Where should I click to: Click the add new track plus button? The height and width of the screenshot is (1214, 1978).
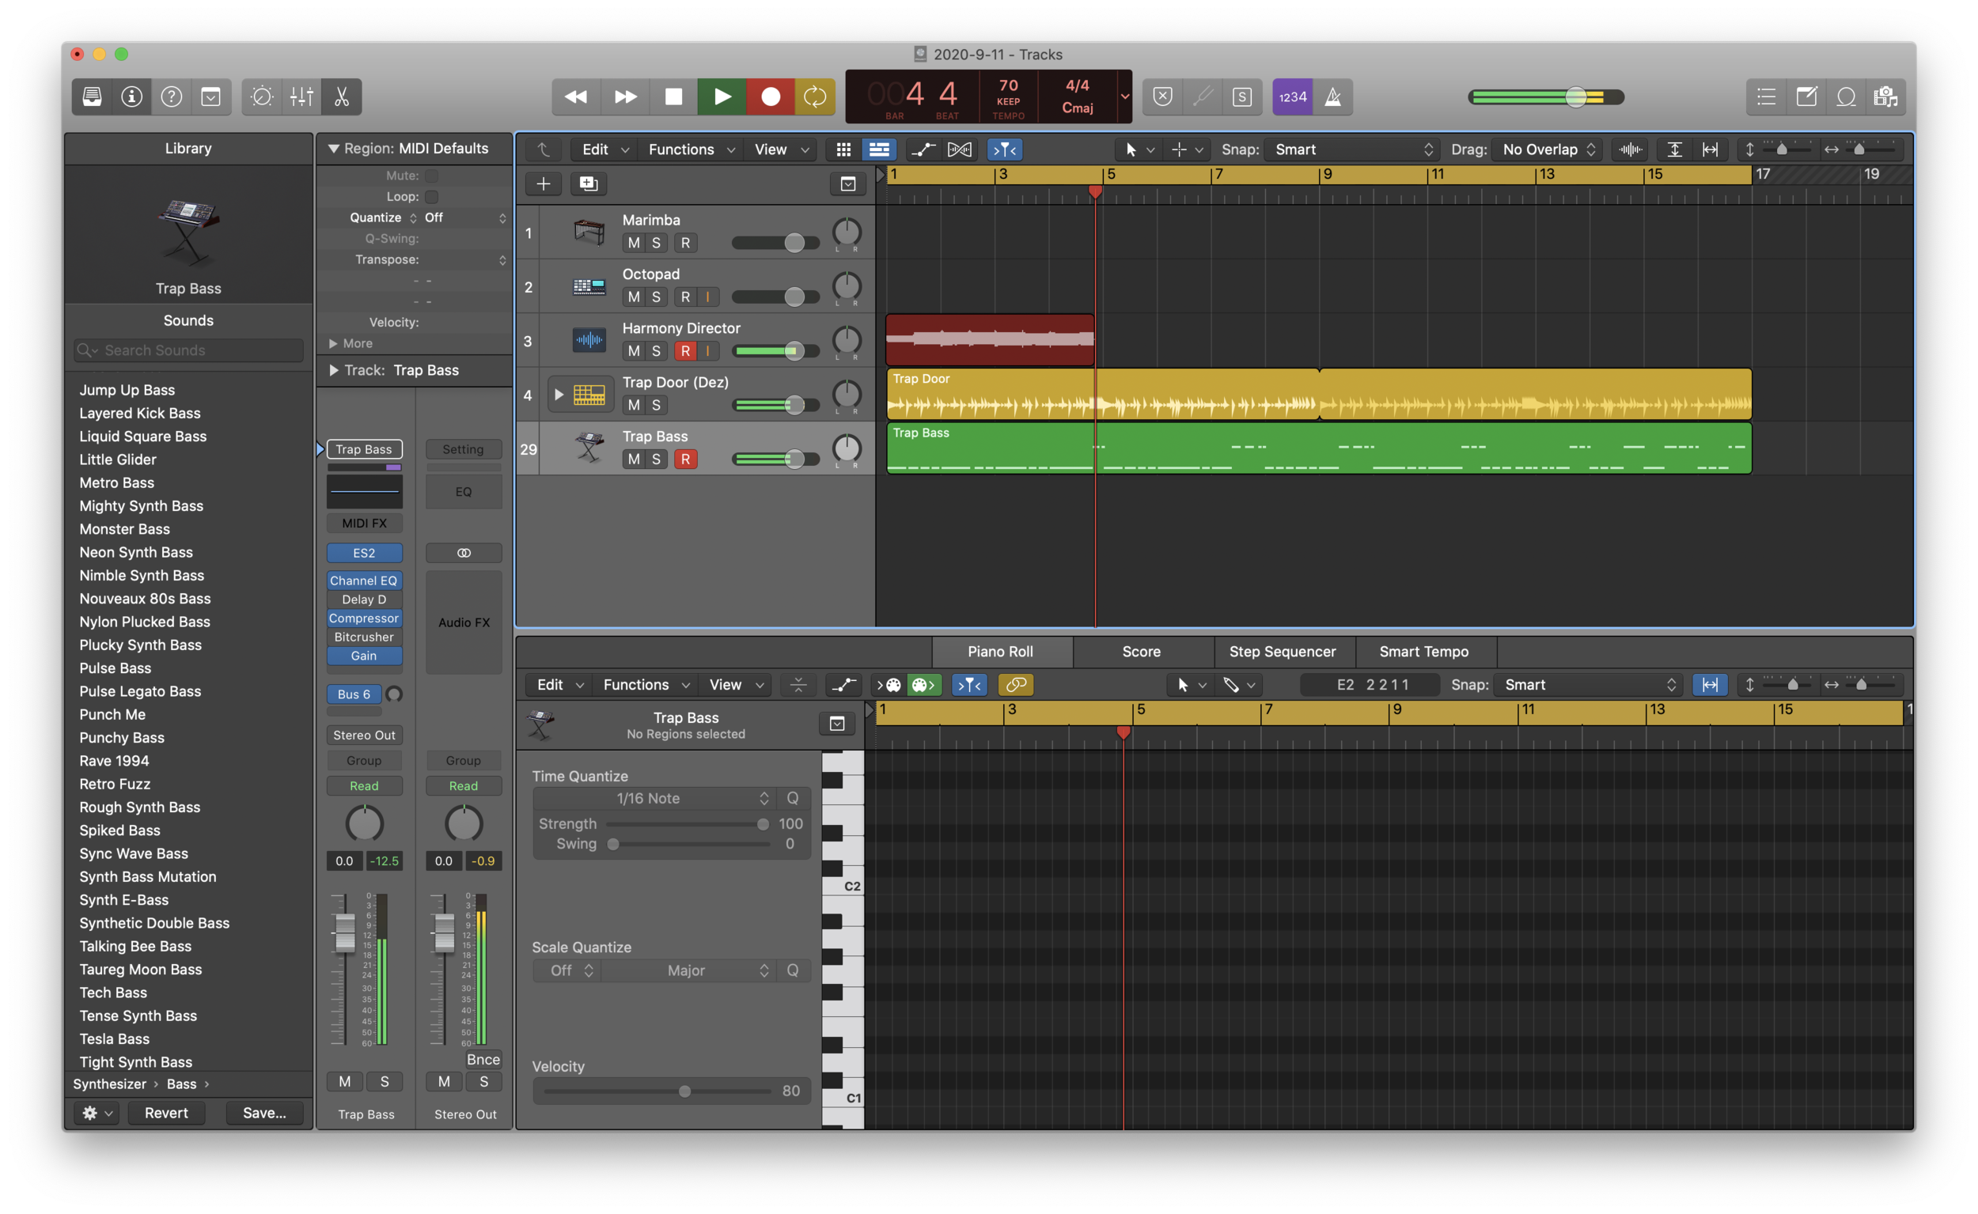click(544, 183)
